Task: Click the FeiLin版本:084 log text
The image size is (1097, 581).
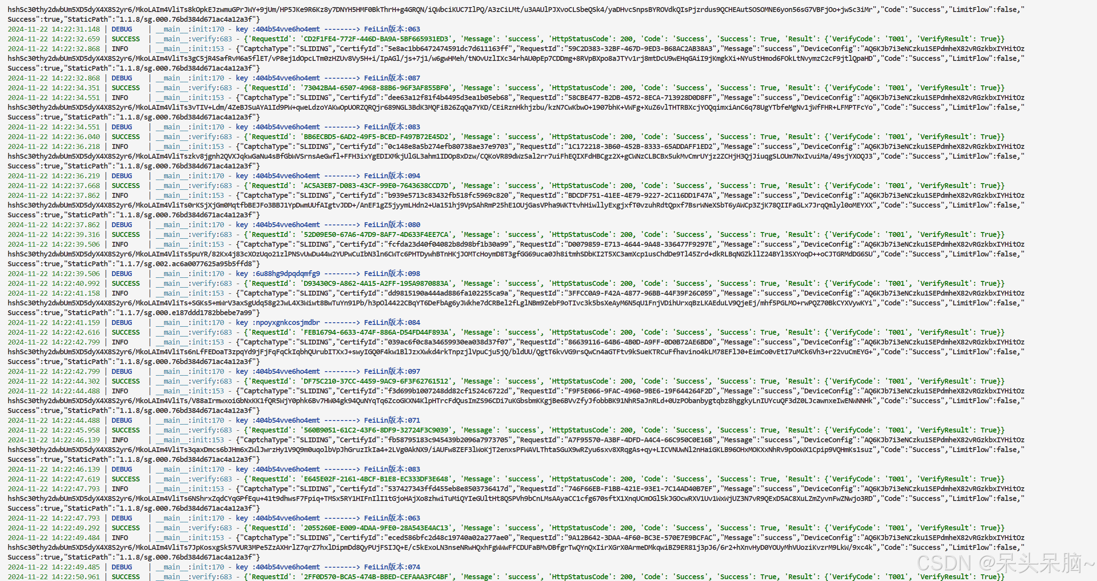Action: click(x=392, y=323)
